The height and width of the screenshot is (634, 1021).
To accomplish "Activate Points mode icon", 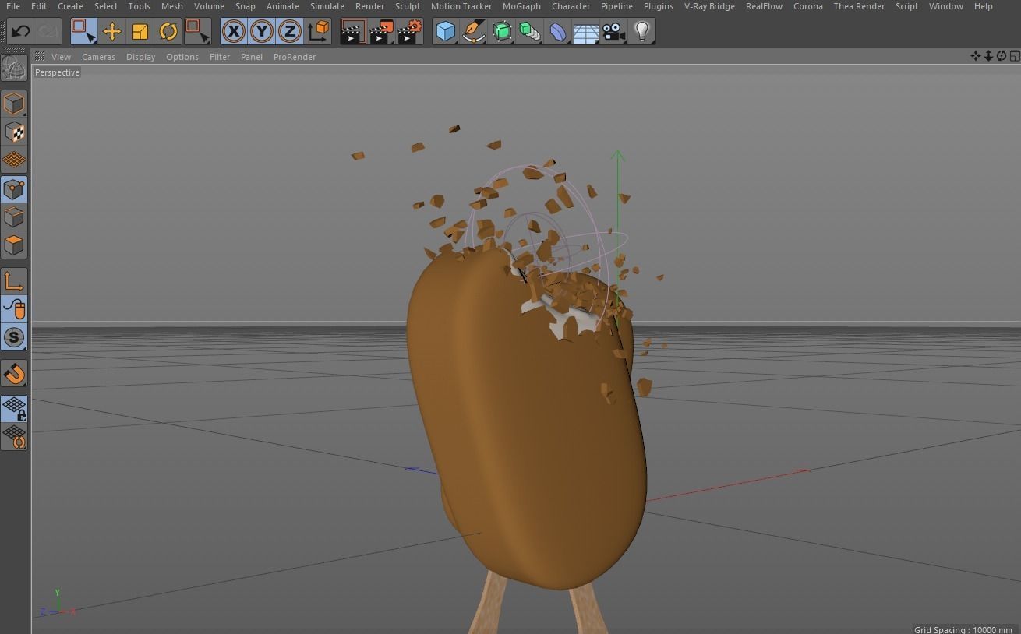I will [14, 189].
